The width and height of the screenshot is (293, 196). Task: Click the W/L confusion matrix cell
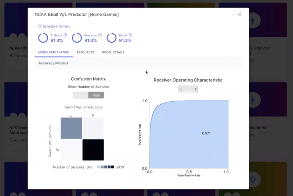point(71,150)
